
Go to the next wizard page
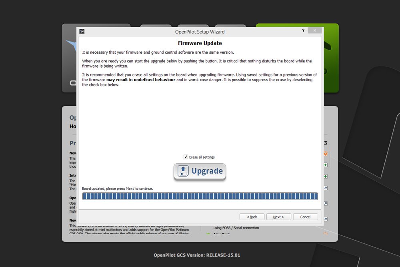click(278, 217)
